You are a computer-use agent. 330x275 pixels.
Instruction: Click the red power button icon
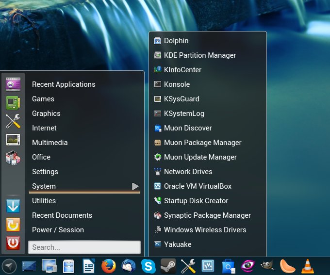pos(13,243)
